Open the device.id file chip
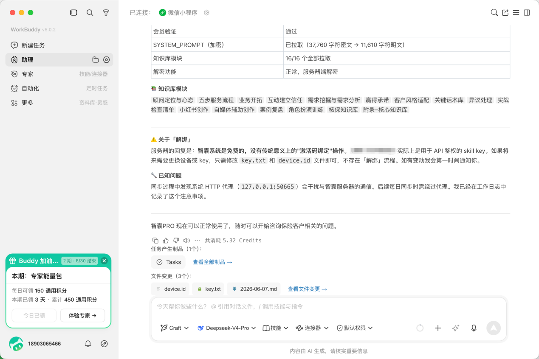The height and width of the screenshot is (359, 539). click(170, 289)
